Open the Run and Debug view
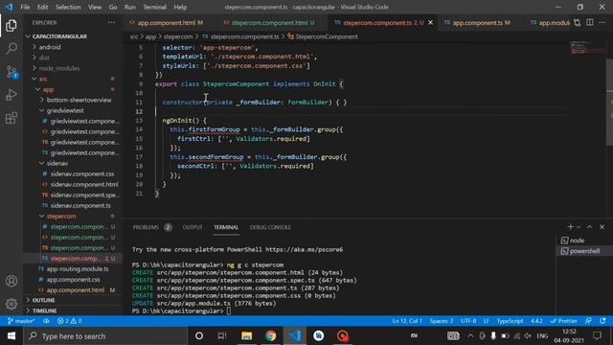613x345 pixels. (11, 95)
